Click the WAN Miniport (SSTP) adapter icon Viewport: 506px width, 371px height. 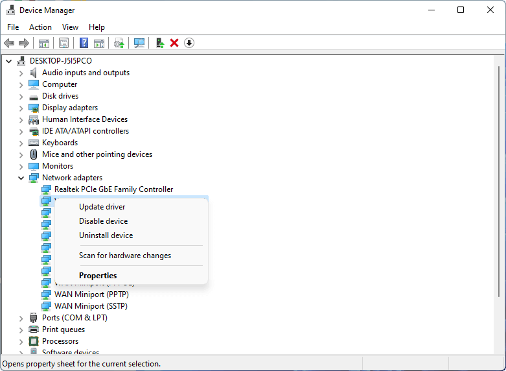point(46,306)
